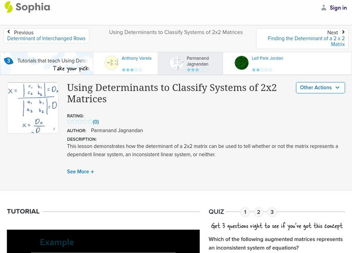
Task: Rate the tutorial with the first star
Action: pos(70,122)
